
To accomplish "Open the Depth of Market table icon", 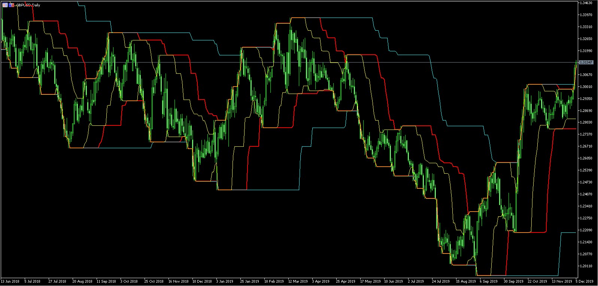I will click(5, 5).
